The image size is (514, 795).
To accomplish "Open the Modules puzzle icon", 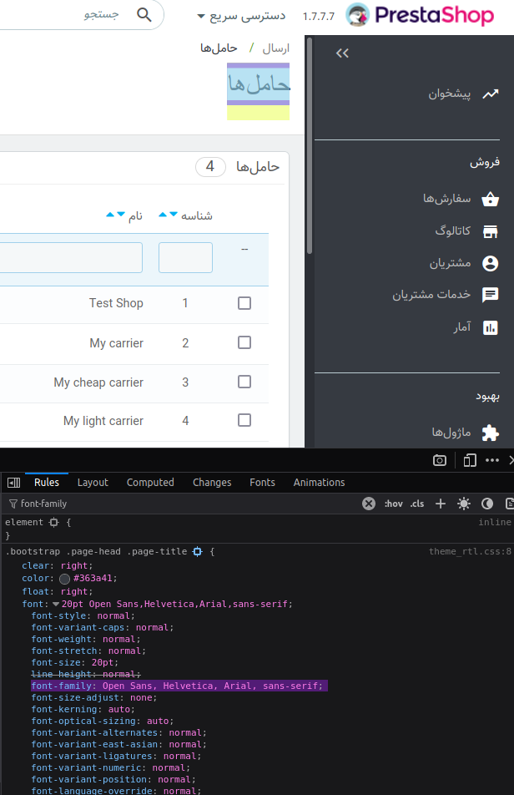I will (490, 433).
